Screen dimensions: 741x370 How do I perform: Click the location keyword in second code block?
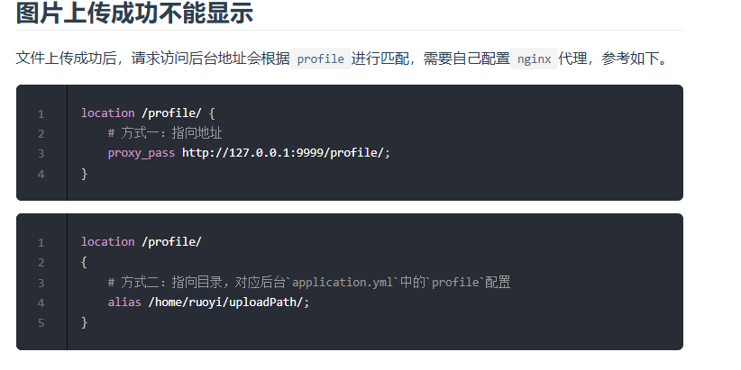click(108, 241)
